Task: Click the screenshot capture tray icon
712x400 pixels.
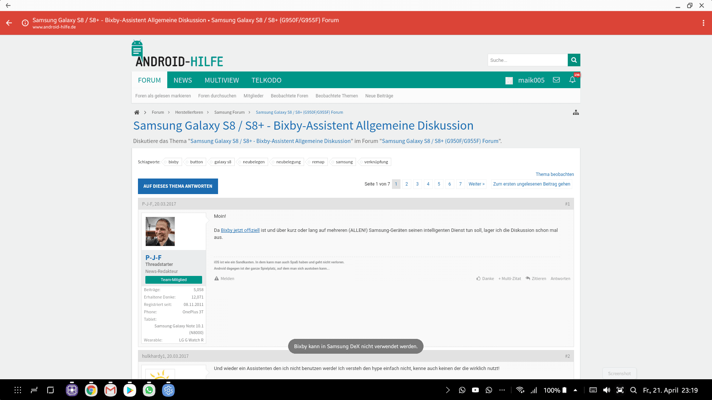Action: tap(620, 390)
